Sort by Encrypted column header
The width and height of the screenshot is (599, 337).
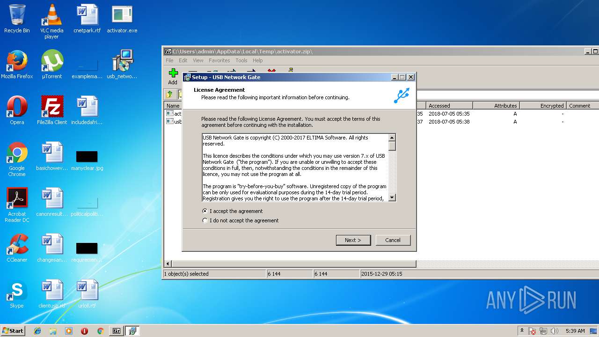tap(543, 106)
